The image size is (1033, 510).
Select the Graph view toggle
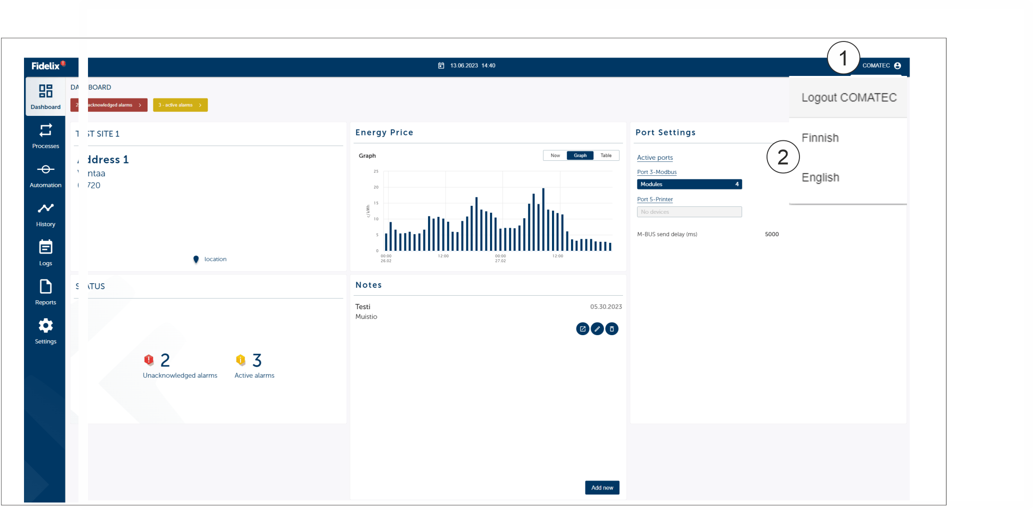coord(580,155)
